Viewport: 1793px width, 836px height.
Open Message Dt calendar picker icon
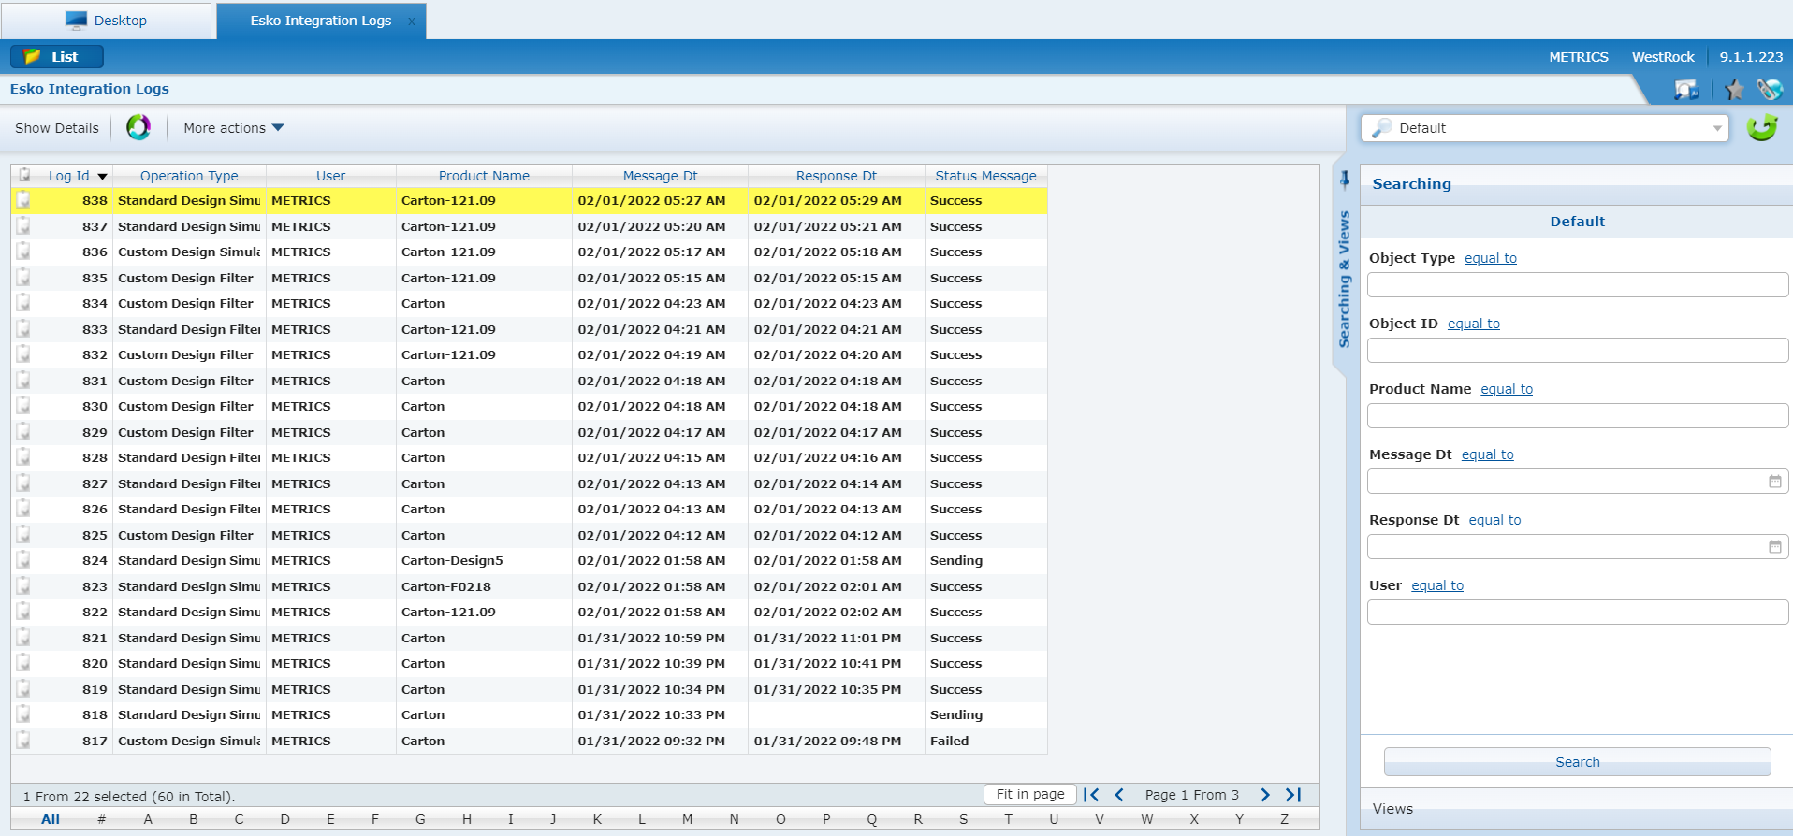tap(1774, 482)
